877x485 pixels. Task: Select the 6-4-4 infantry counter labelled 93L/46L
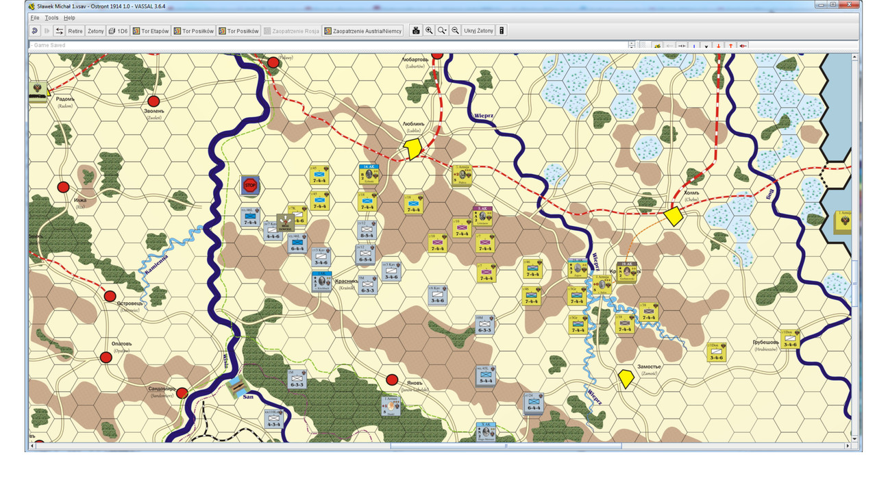[297, 244]
